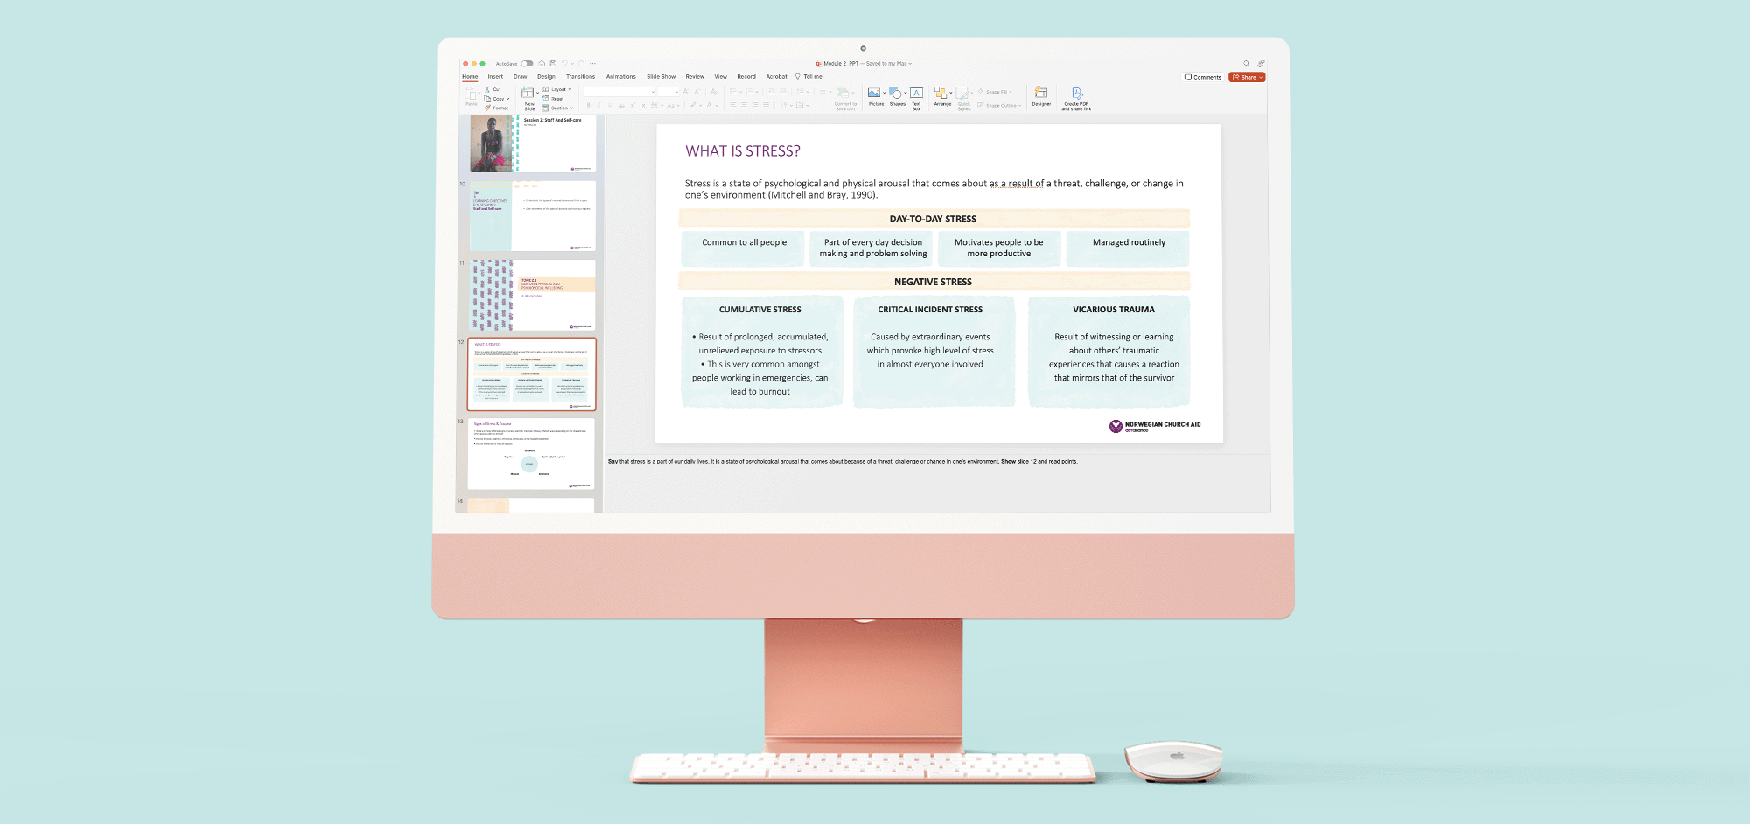Open the font size combo box
Image resolution: width=1750 pixels, height=824 pixels.
pos(668,92)
